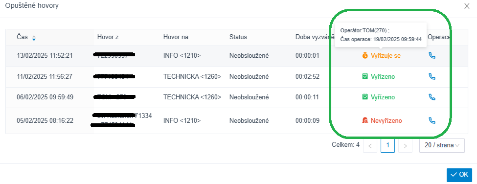Click the Hovor na column header

coord(176,37)
